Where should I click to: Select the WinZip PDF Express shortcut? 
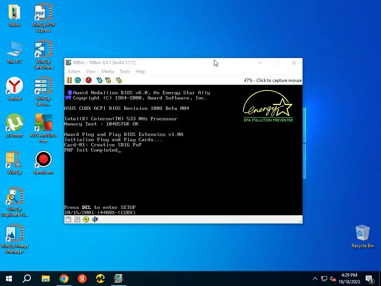(x=43, y=18)
